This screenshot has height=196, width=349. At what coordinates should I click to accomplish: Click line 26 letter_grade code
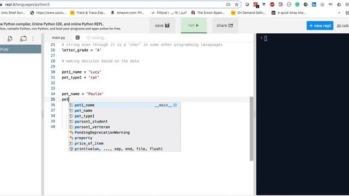click(x=81, y=50)
